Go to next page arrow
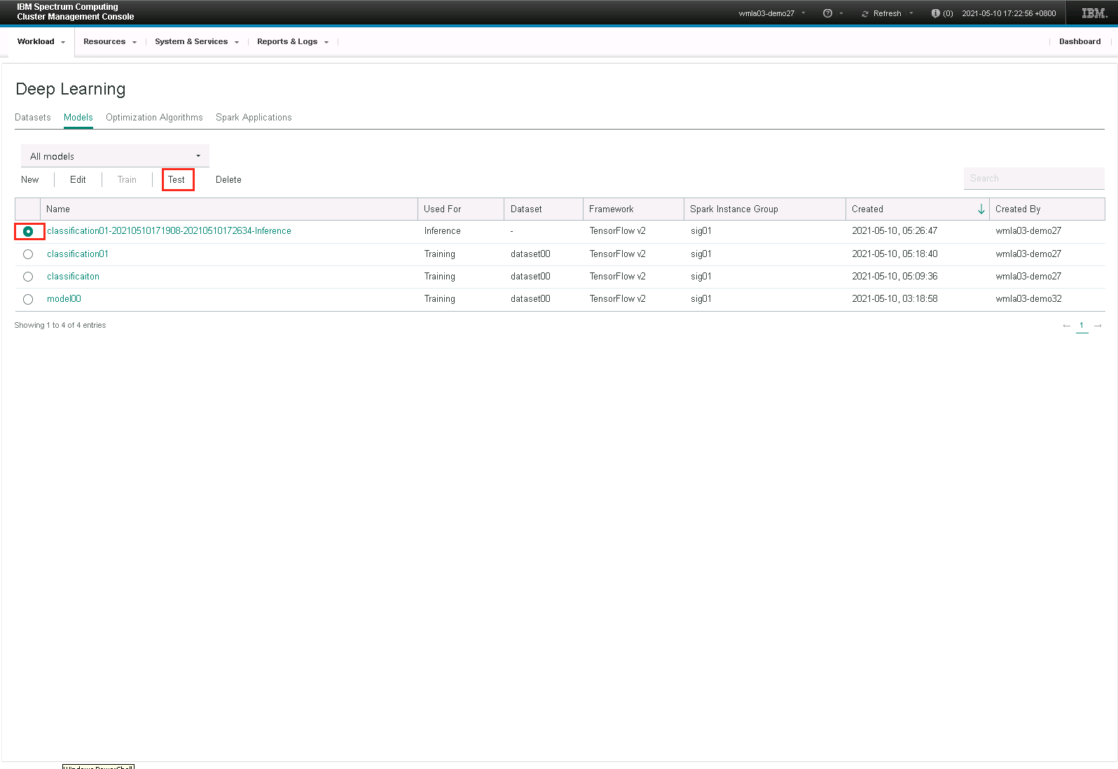The width and height of the screenshot is (1118, 769). (1098, 326)
